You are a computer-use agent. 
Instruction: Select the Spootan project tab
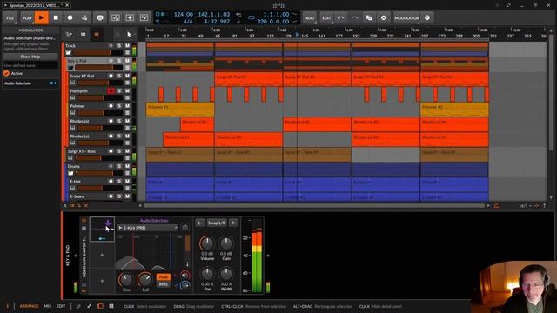click(x=36, y=5)
